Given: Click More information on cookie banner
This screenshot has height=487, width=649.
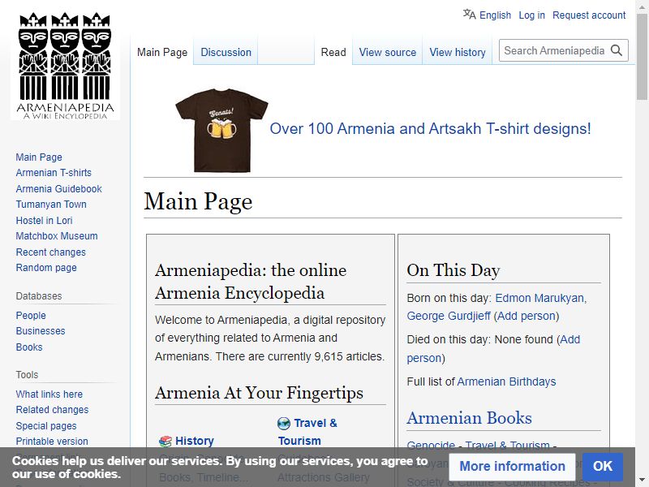Looking at the screenshot, I should [x=512, y=466].
